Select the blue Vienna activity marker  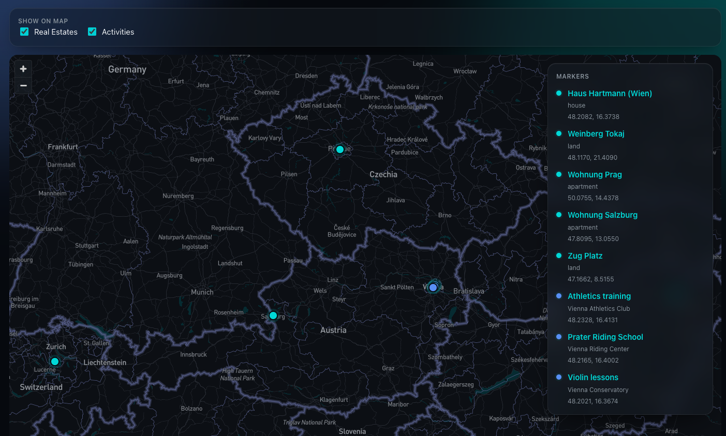pos(433,288)
